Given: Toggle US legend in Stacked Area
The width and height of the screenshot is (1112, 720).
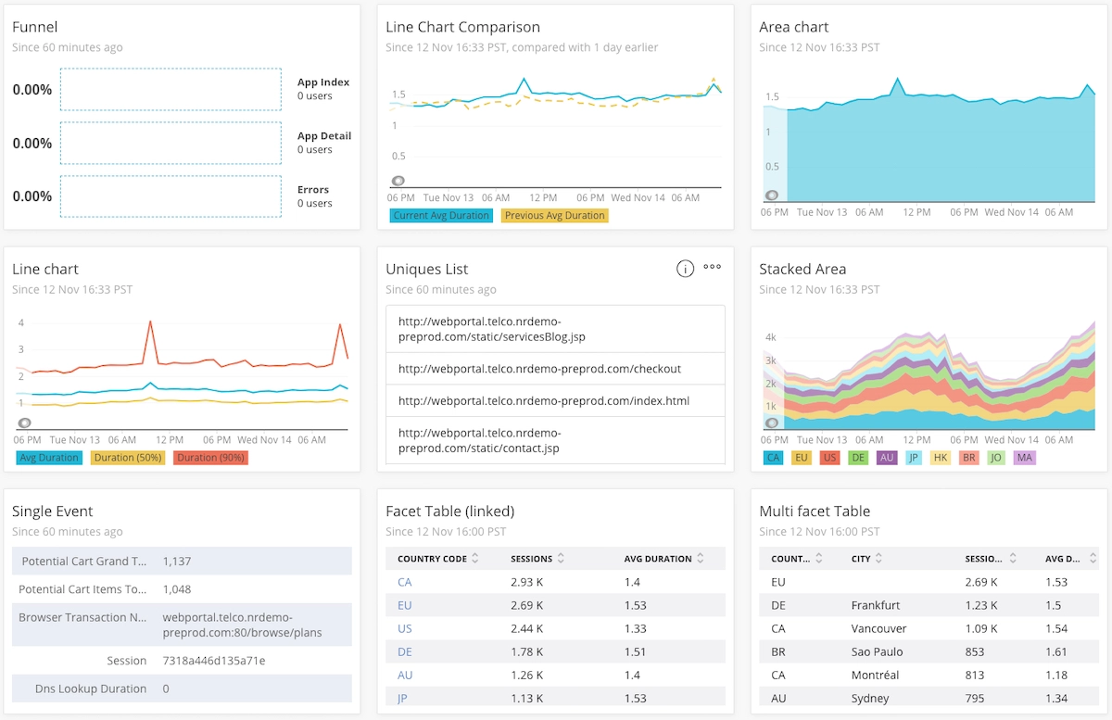Looking at the screenshot, I should [x=829, y=458].
